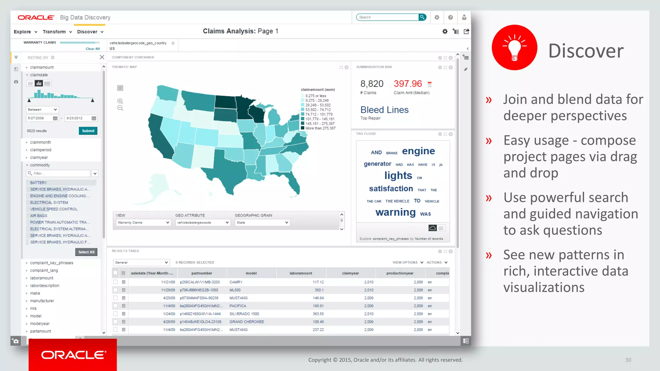Open the user profile icon
The width and height of the screenshot is (660, 371).
click(464, 17)
